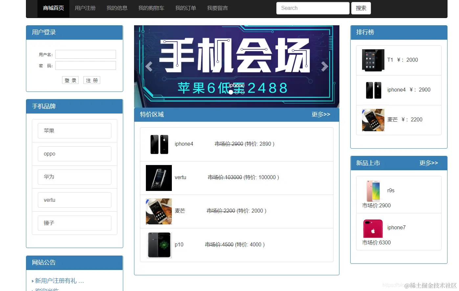Click 市场价:103000 struck-through price
Image resolution: width=459 pixels, height=291 pixels.
[225, 177]
